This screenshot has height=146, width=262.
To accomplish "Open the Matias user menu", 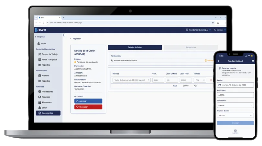I will click(x=220, y=30).
